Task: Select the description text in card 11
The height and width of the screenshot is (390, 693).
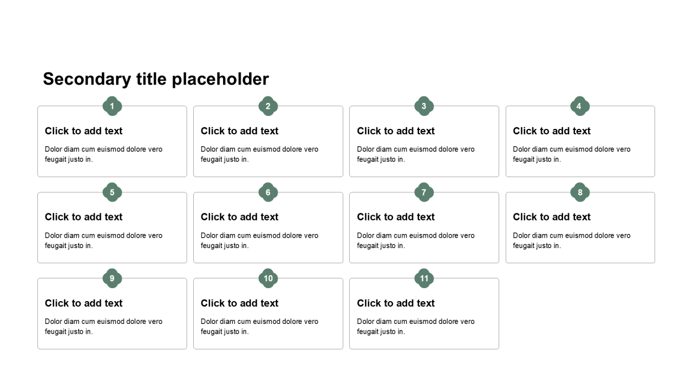Action: 416,327
